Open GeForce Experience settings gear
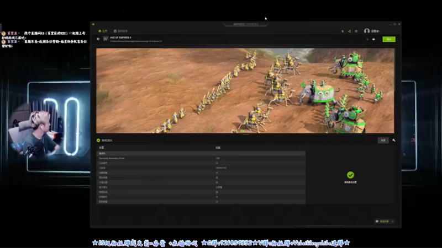Image resolution: width=442 pixels, height=248 pixels. tap(356, 31)
